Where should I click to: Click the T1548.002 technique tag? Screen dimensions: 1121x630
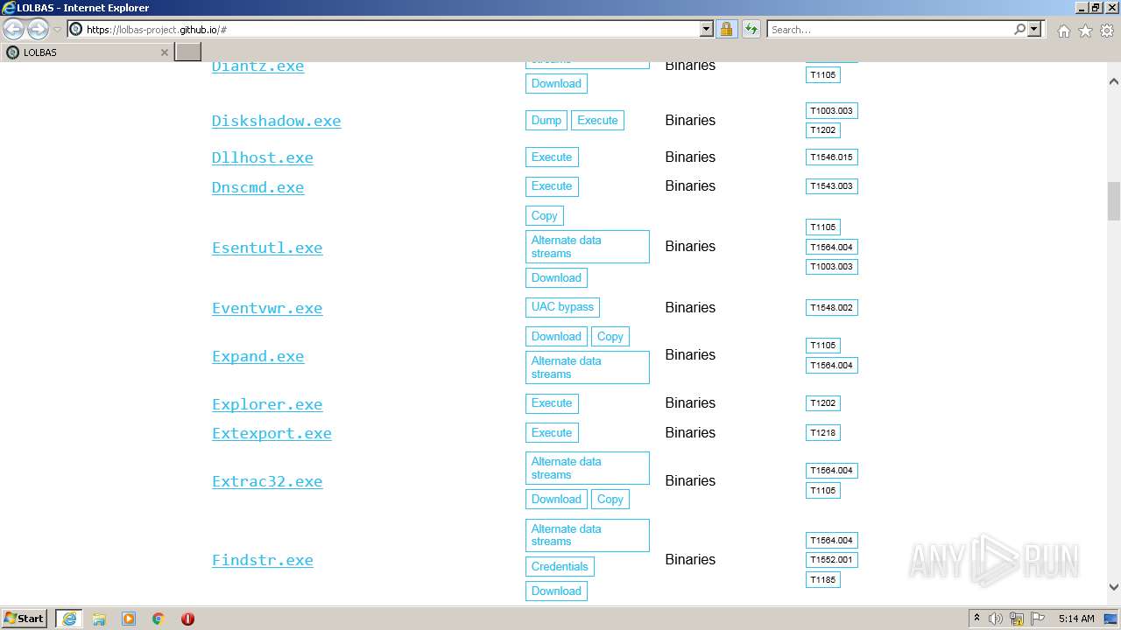(831, 308)
